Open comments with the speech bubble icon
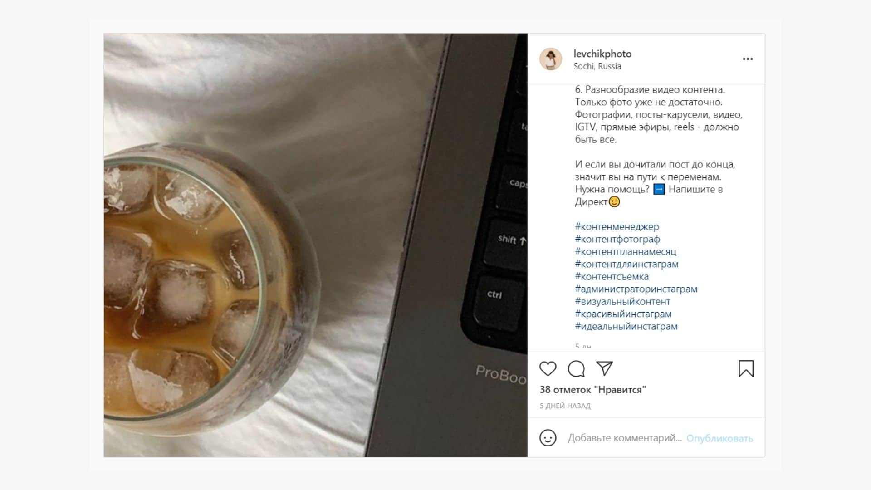Screen dimensions: 871x490 [x=576, y=369]
